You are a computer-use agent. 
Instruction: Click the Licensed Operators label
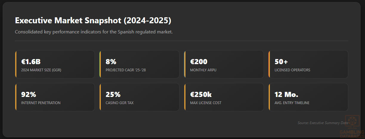point(292,70)
